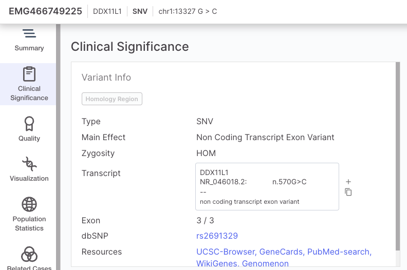The width and height of the screenshot is (407, 270).
Task: Open Related Cases circles icon
Action: point(29,254)
